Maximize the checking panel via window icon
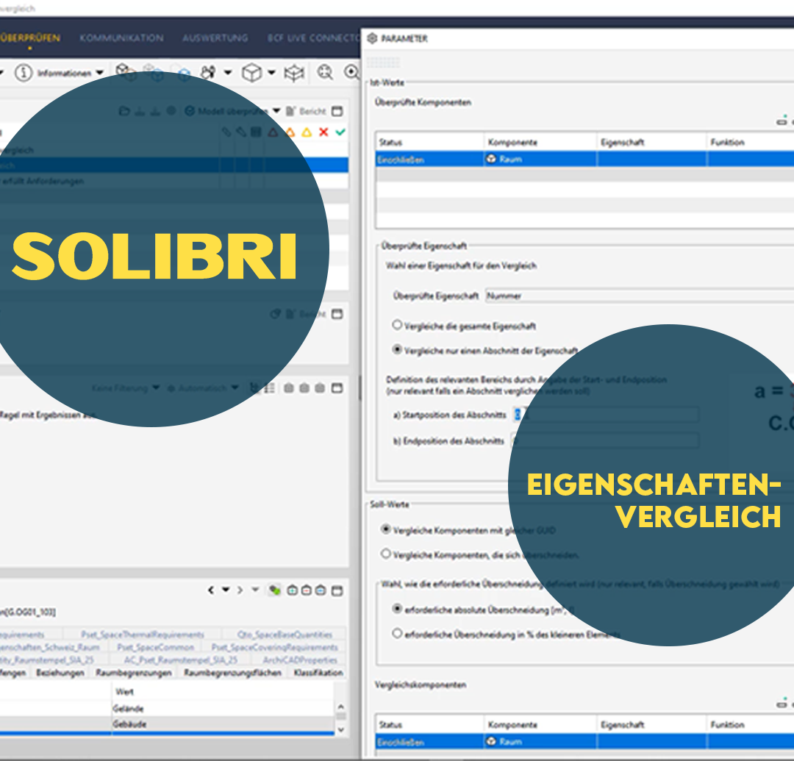This screenshot has width=794, height=761. pyautogui.click(x=337, y=111)
